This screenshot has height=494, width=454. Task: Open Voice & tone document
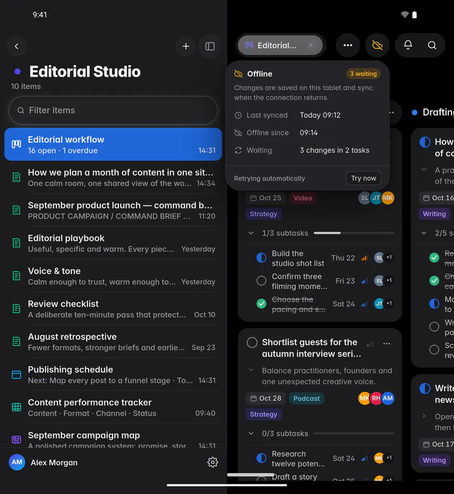(113, 276)
